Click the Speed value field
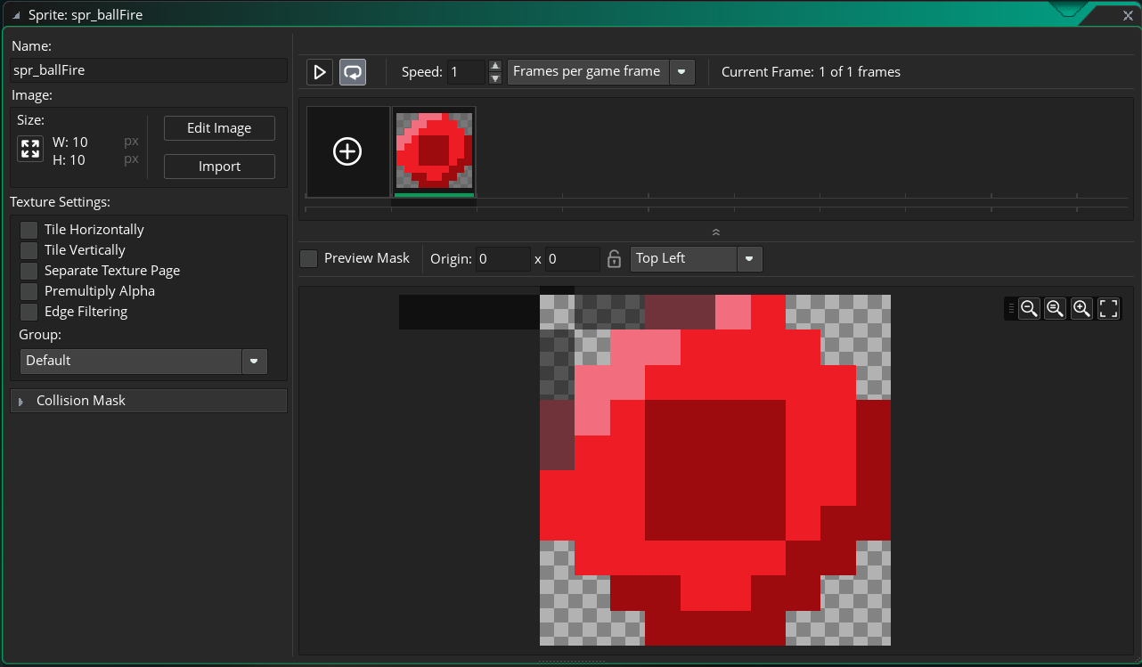 [x=466, y=72]
